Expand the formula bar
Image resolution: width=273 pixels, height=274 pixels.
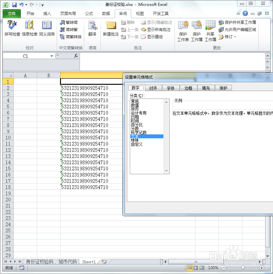[267, 56]
